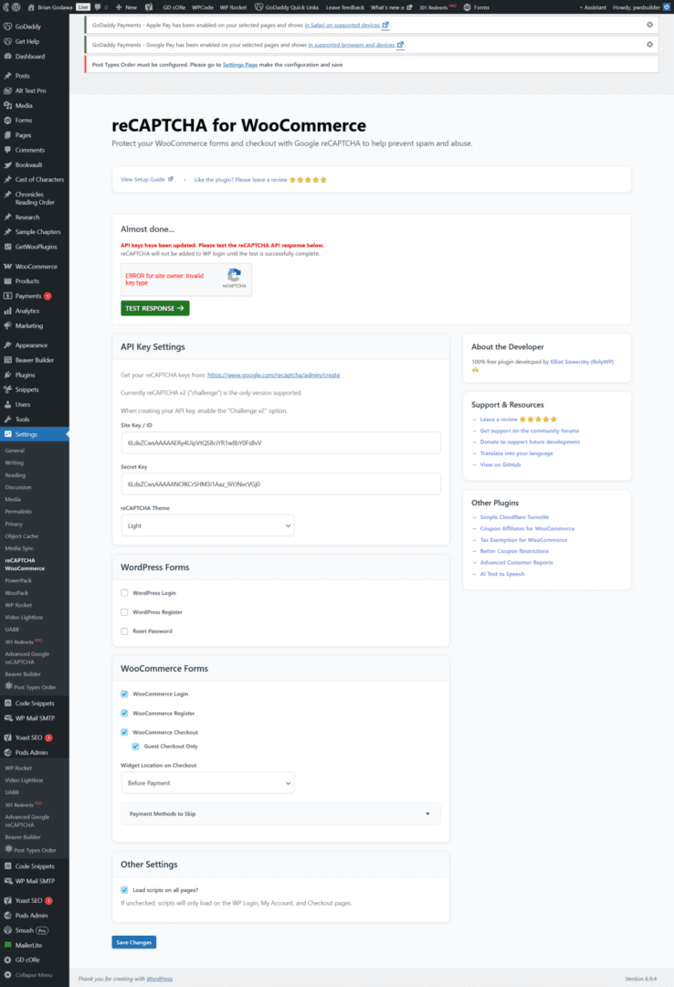Click the TEST RESPONSE button
This screenshot has width=674, height=987.
[155, 309]
